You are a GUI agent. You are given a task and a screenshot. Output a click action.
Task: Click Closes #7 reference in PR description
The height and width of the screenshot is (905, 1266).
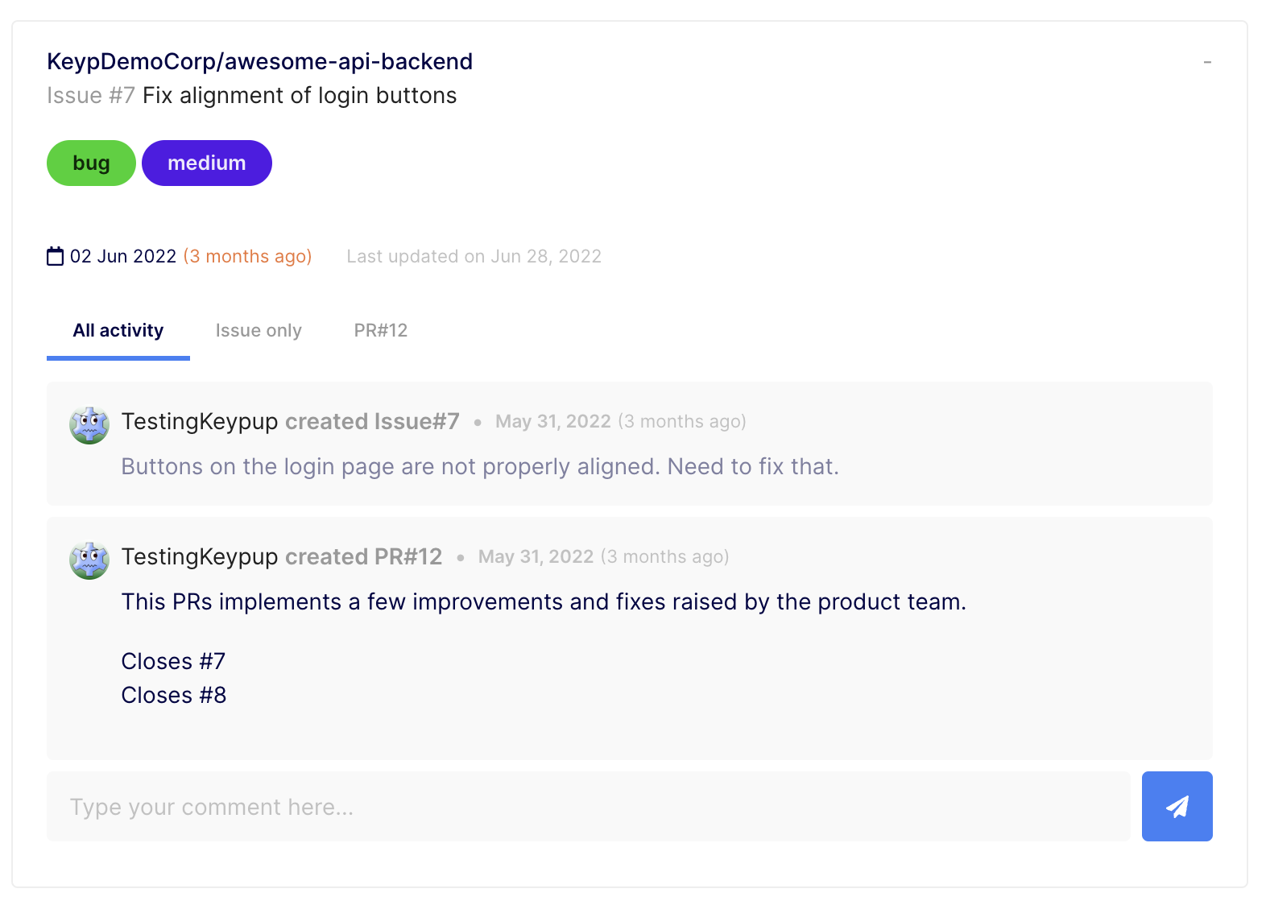pos(173,662)
